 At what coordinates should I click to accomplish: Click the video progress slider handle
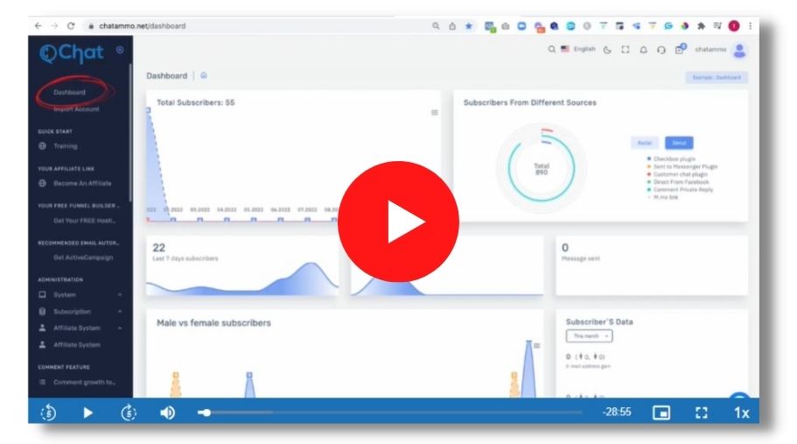point(206,412)
